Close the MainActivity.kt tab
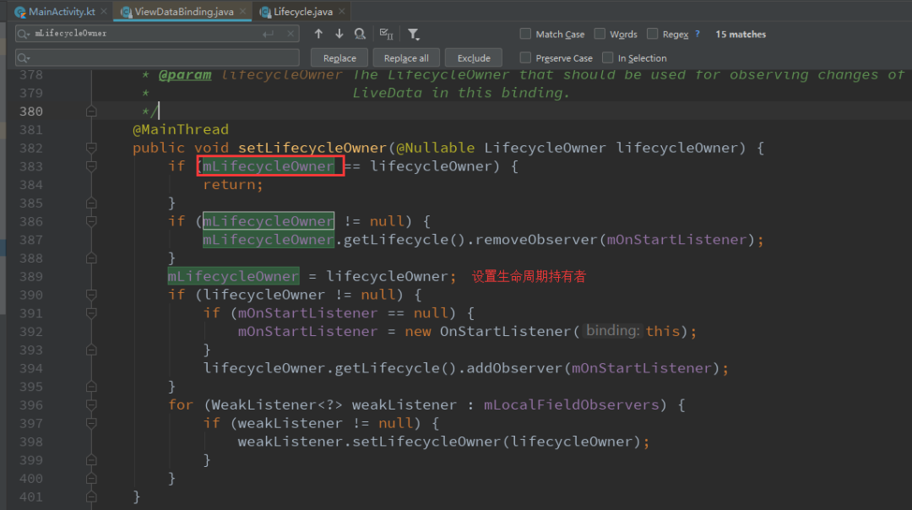The width and height of the screenshot is (912, 510). tap(104, 11)
